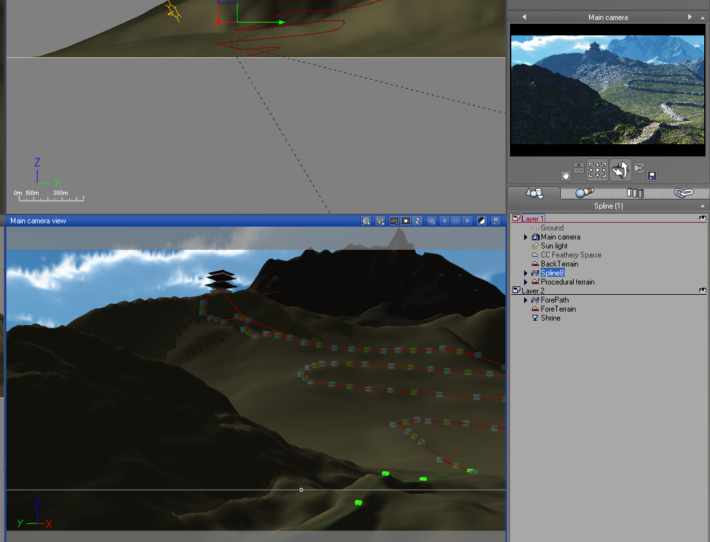Expand the ForePath tree item
Screen dimensions: 710x542
tap(525, 300)
